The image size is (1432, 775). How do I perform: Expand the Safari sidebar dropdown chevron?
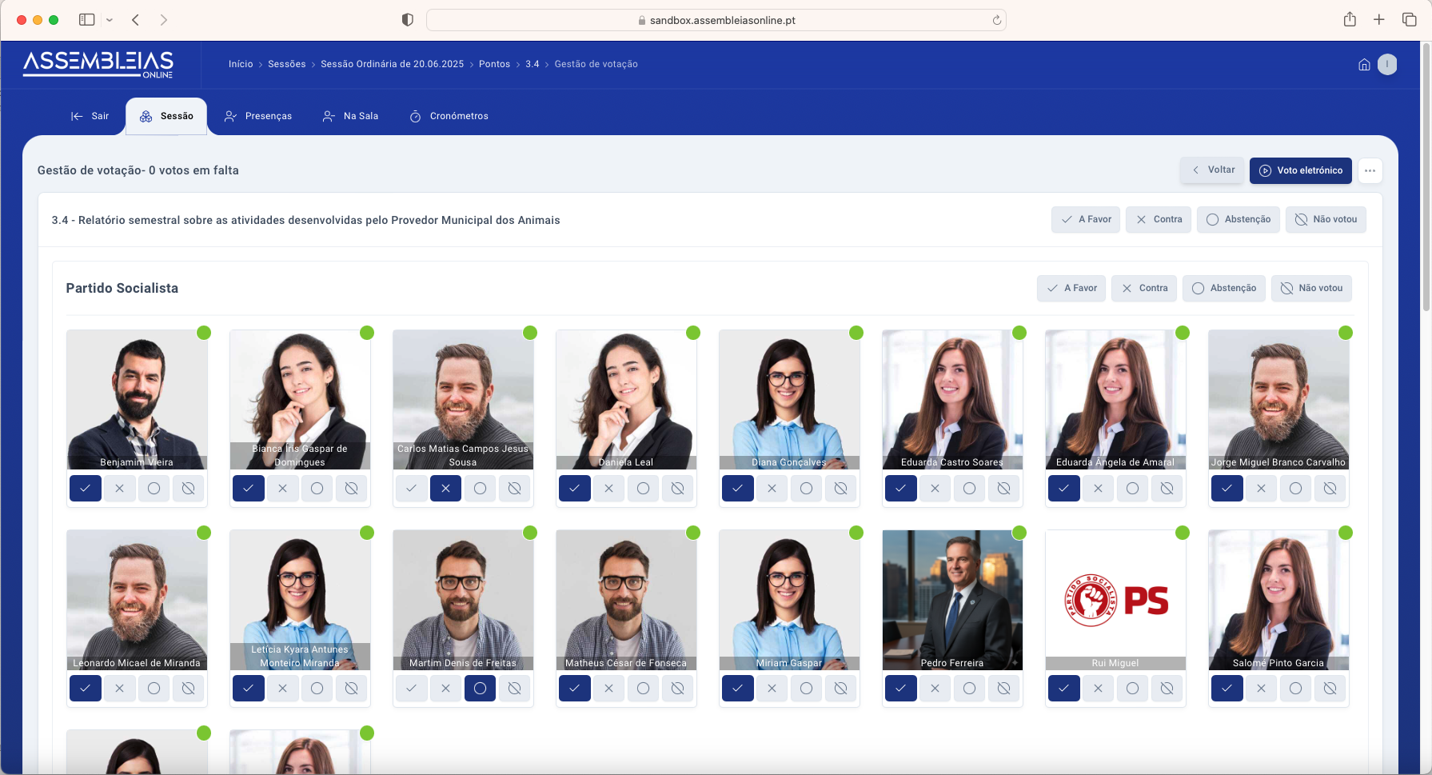(x=110, y=20)
